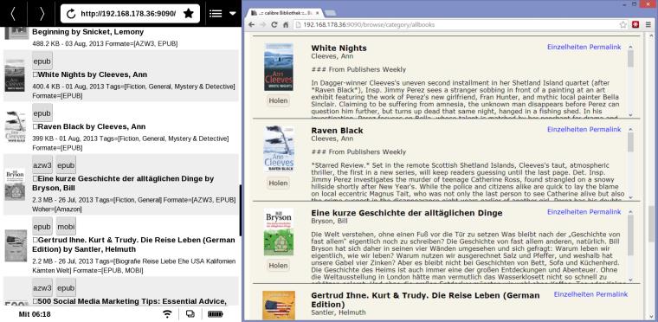Tap 'Raven Black by Cleeves, Ann' on e-reader
This screenshot has width=658, height=322.
pos(92,126)
